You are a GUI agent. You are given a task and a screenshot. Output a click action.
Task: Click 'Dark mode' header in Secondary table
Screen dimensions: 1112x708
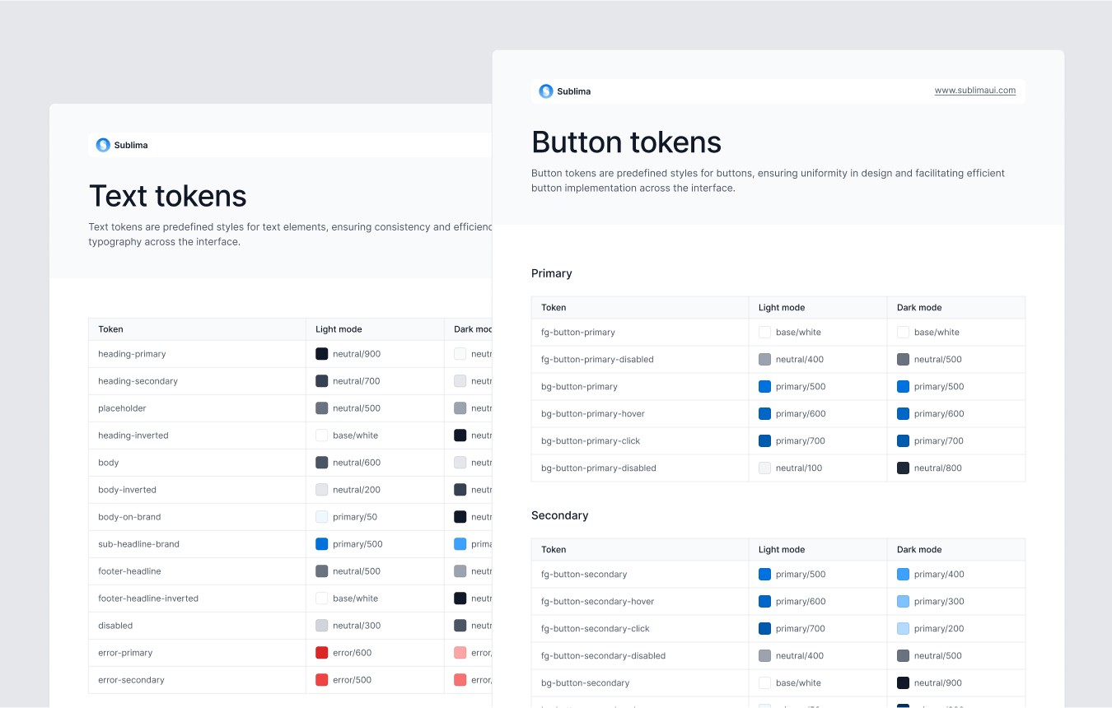[x=919, y=550]
